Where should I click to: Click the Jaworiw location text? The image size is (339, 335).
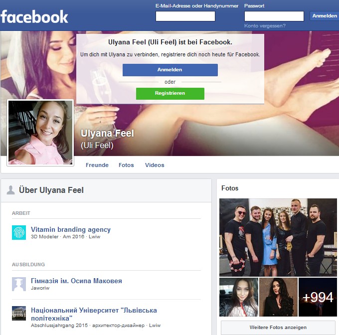(40, 288)
